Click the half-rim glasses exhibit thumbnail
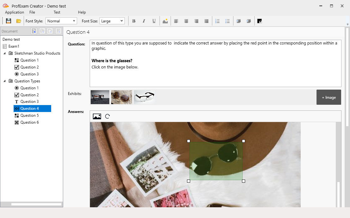The image size is (350, 218). (x=144, y=97)
